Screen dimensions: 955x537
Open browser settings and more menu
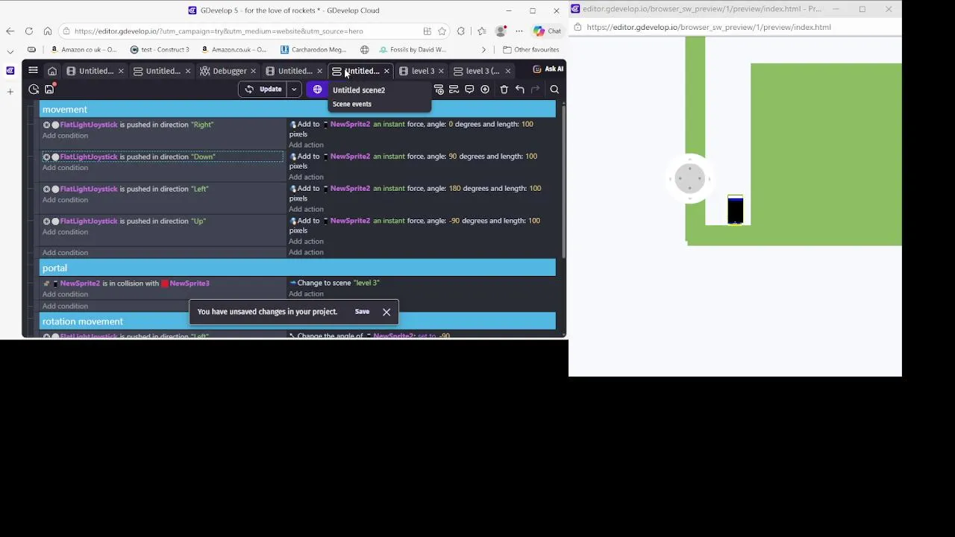(519, 31)
